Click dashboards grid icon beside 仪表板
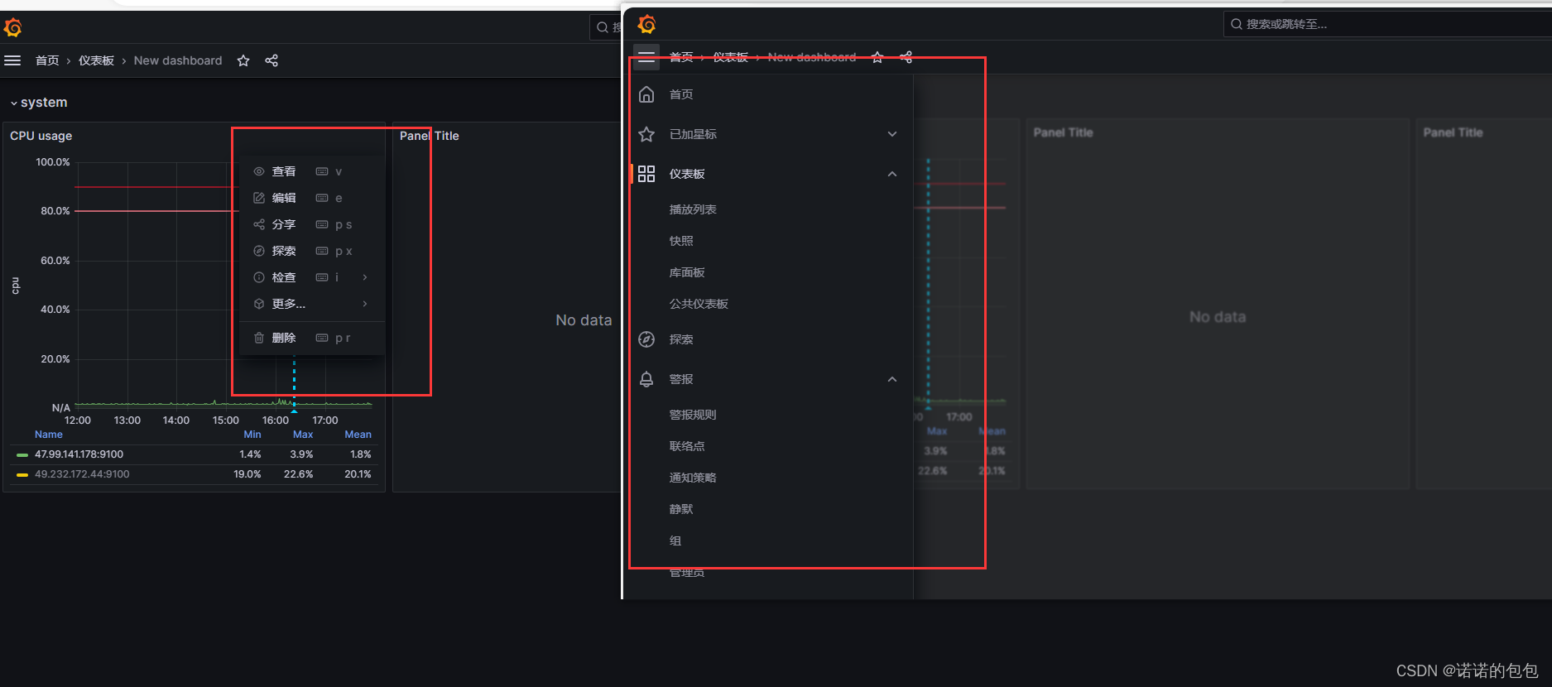The height and width of the screenshot is (687, 1552). click(646, 174)
